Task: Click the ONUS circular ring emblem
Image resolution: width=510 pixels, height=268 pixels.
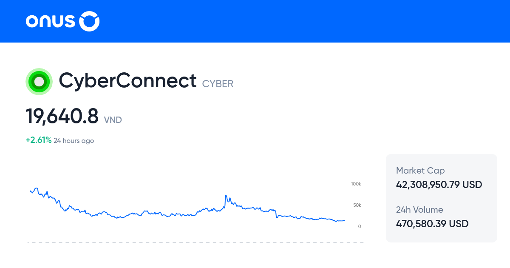Action: click(90, 21)
